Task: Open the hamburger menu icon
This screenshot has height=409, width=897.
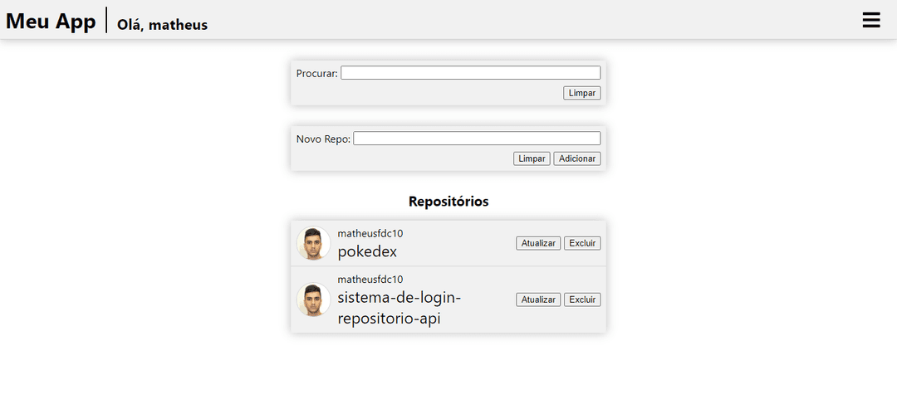Action: (871, 20)
